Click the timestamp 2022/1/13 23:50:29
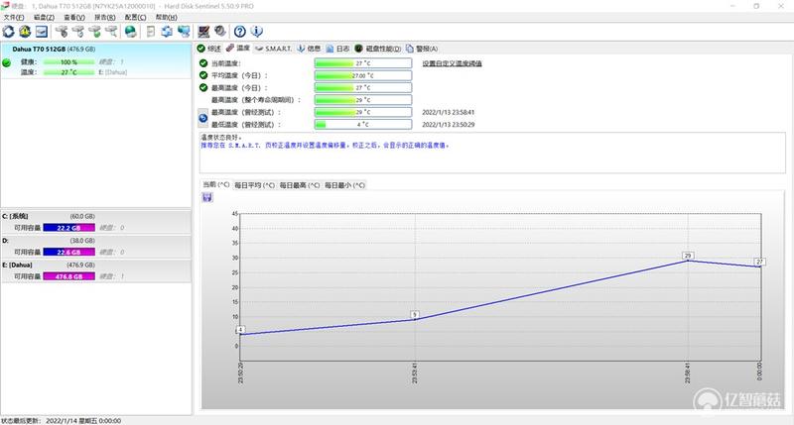The image size is (794, 425). point(449,124)
